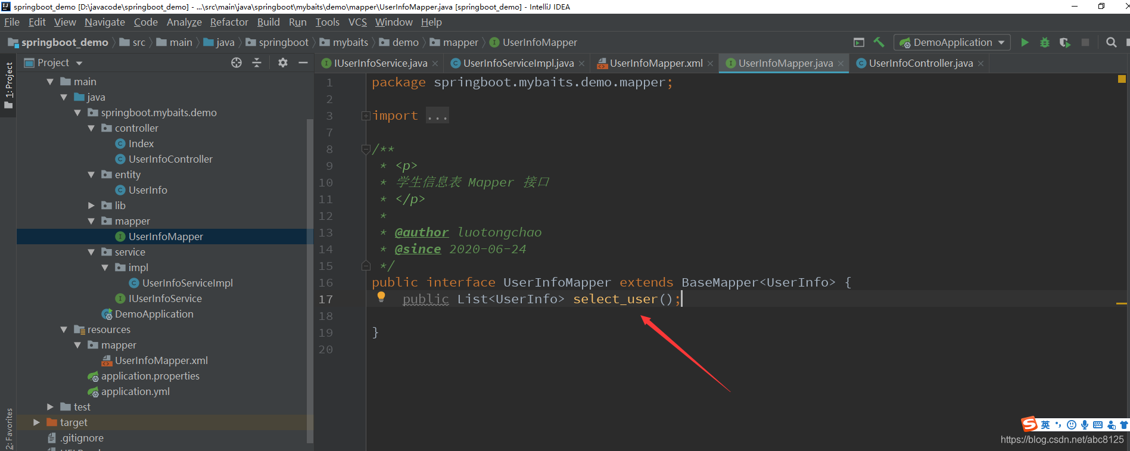Click the Stop process square icon

tap(1085, 42)
